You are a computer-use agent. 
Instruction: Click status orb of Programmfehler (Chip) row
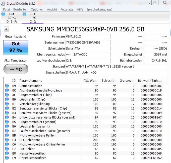point(7,95)
